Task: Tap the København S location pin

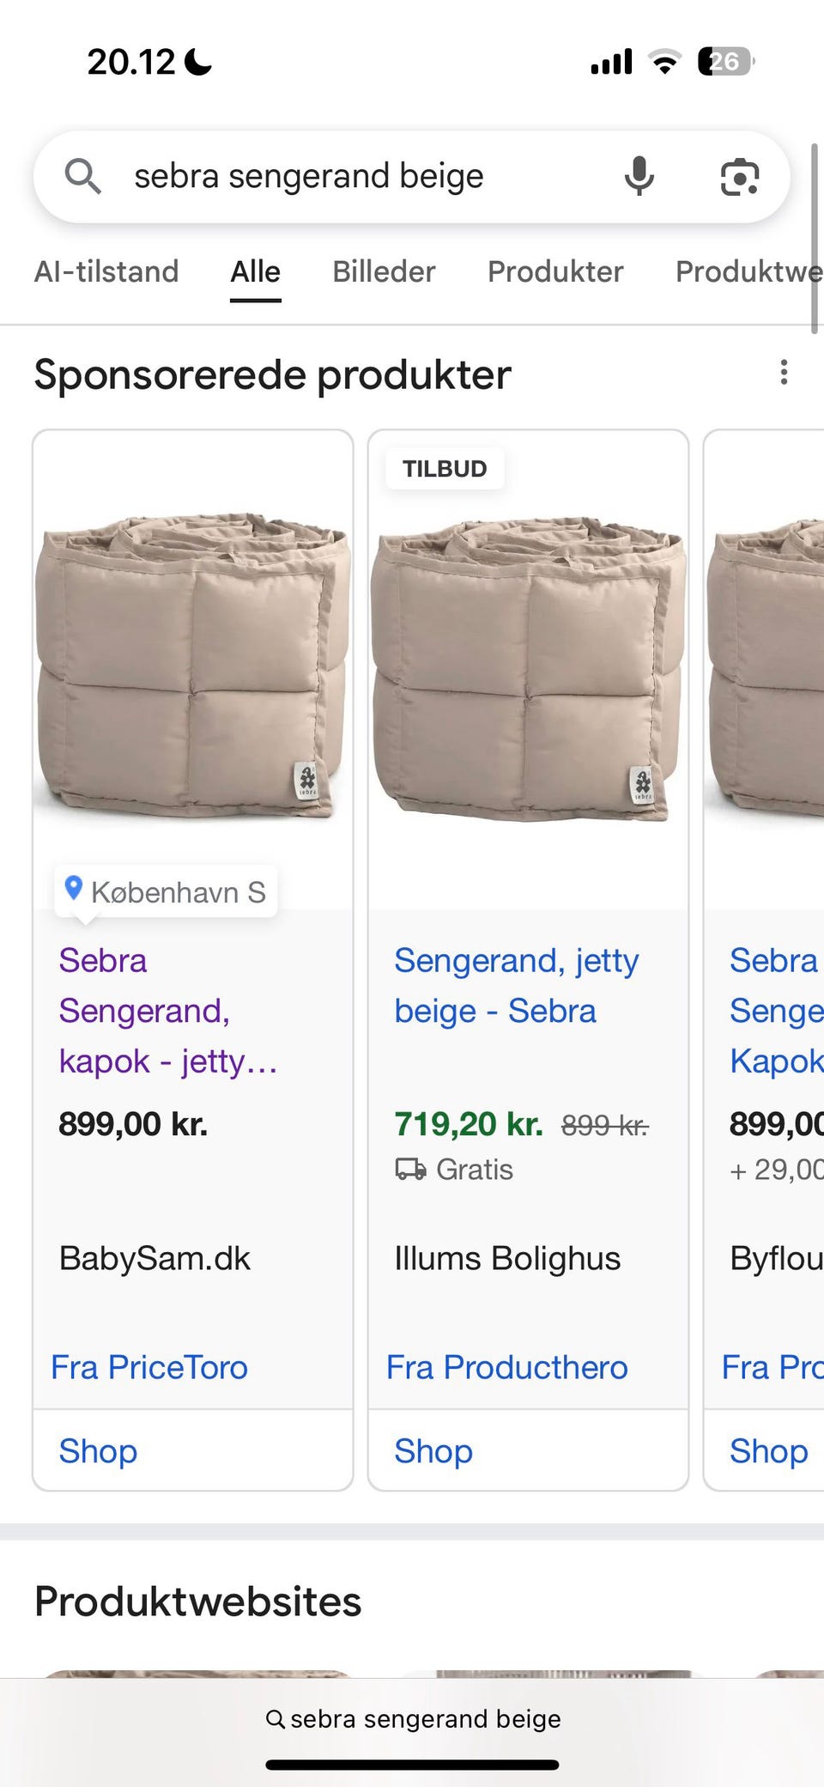Action: [x=74, y=889]
